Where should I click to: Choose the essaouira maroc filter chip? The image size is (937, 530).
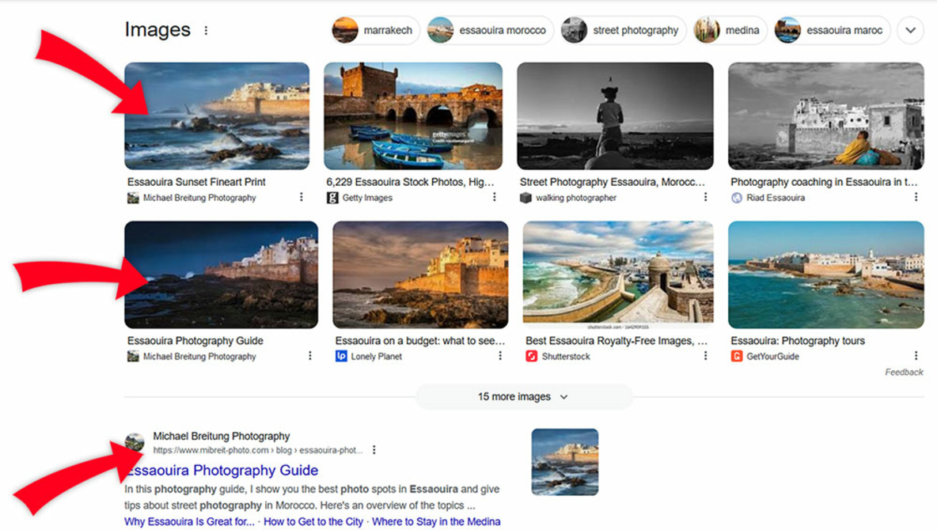coord(832,31)
